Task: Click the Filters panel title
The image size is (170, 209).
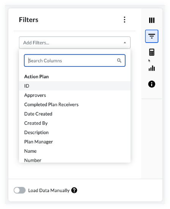Action: 28,20
